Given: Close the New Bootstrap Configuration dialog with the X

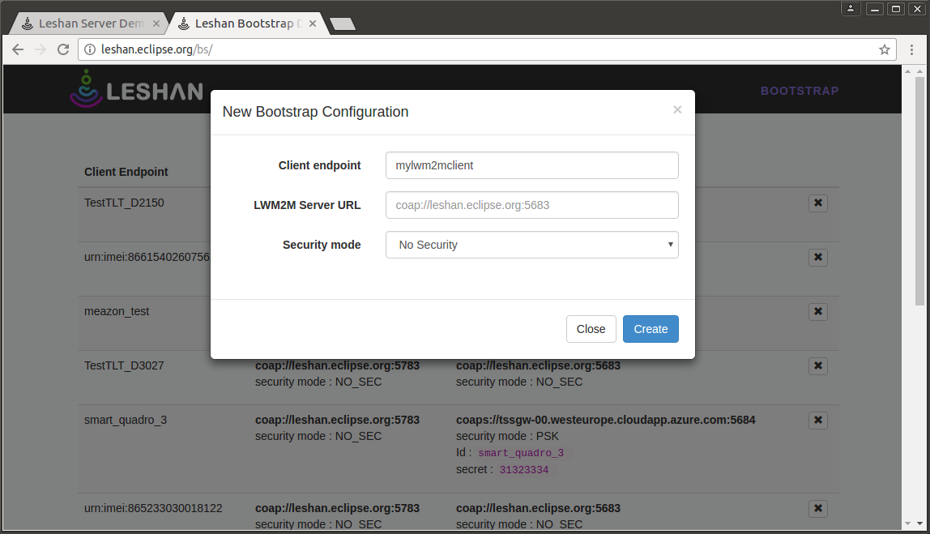Looking at the screenshot, I should point(677,109).
